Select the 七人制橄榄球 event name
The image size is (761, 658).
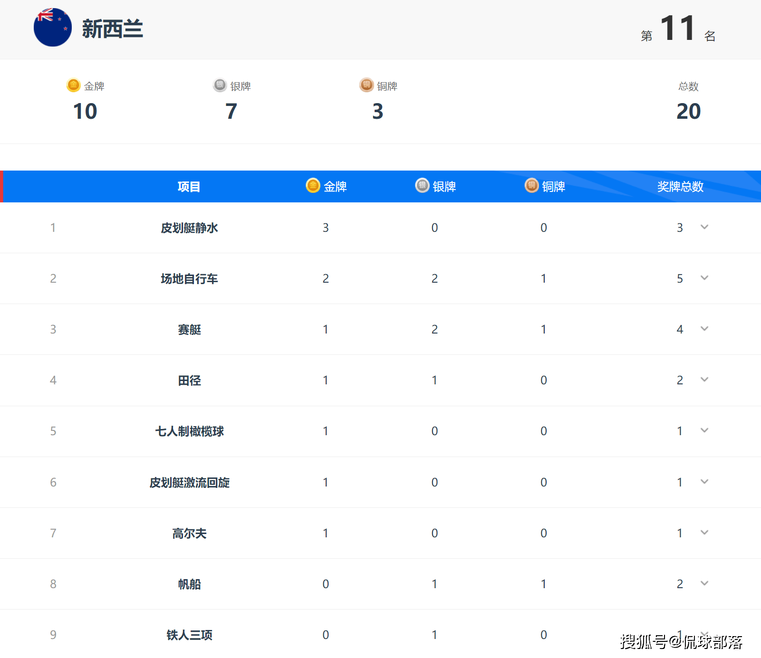[x=189, y=431]
